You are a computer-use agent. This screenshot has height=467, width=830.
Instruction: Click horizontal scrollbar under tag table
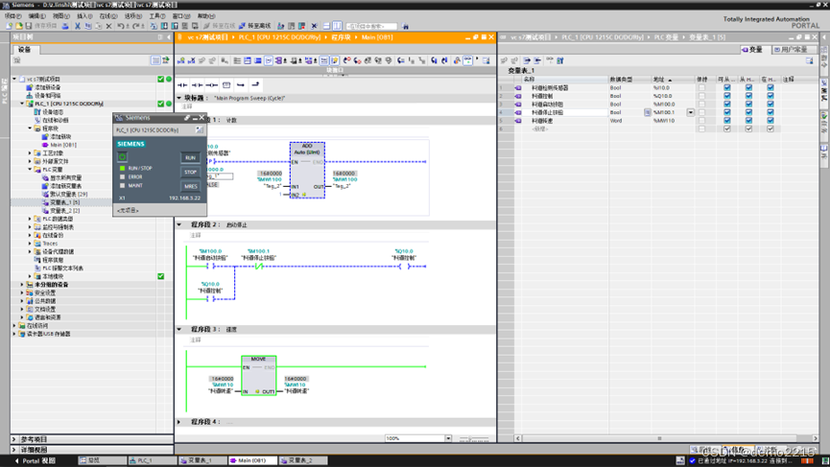pyautogui.click(x=666, y=438)
